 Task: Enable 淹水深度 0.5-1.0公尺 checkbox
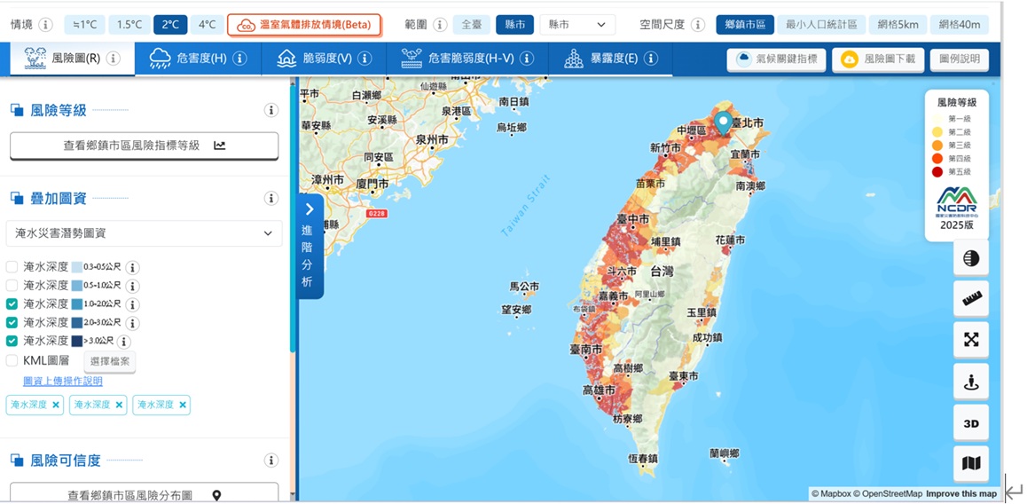coord(12,285)
